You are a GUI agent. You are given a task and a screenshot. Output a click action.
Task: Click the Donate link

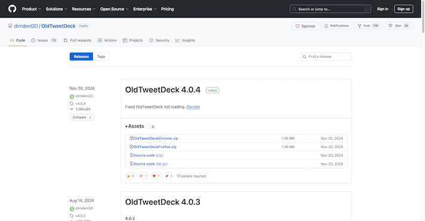coord(193,107)
